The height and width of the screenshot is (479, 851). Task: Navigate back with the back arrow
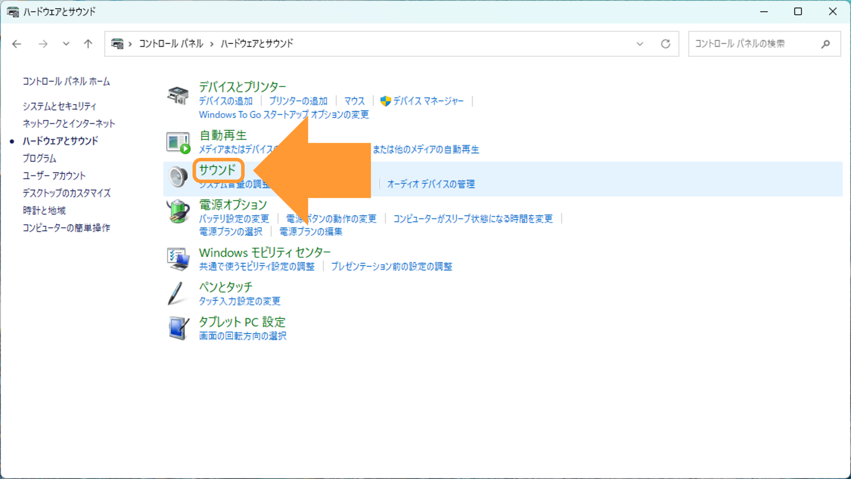pos(17,44)
